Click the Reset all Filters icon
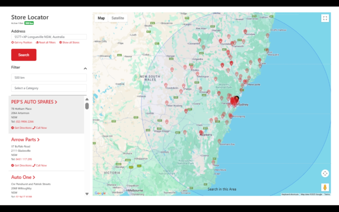This screenshot has height=212, width=339. click(37, 42)
